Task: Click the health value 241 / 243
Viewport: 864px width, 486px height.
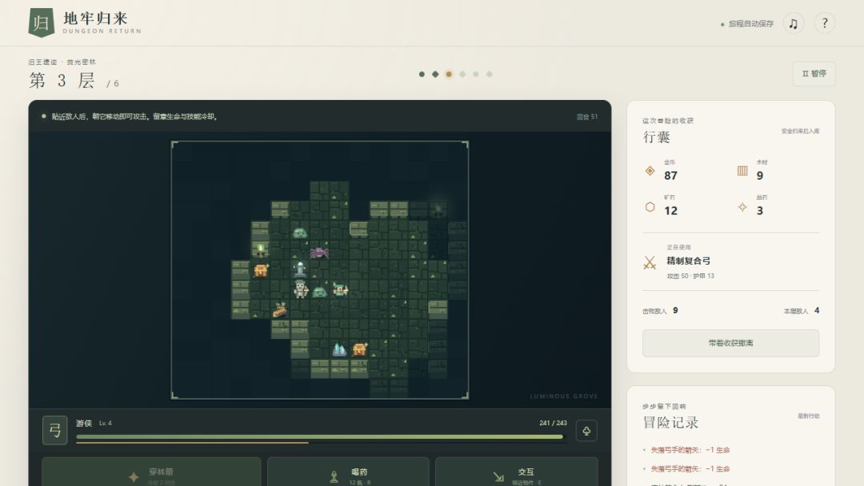Action: (x=553, y=424)
